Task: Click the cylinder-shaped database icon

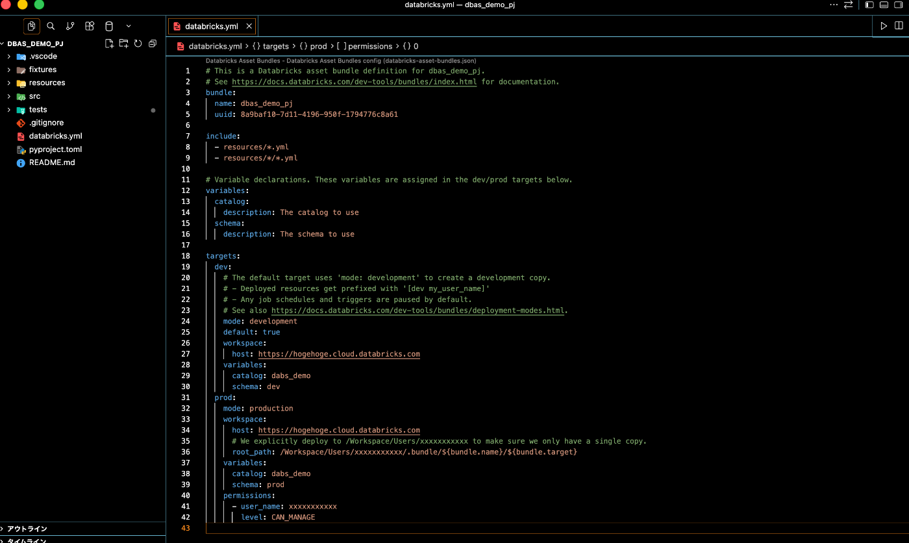Action: click(x=108, y=26)
